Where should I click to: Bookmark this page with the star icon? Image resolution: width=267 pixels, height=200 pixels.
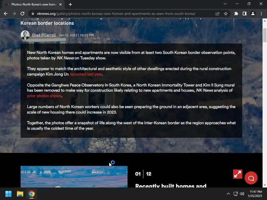tap(226, 14)
